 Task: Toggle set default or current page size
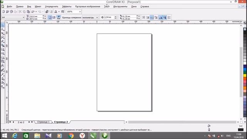click(x=59, y=17)
